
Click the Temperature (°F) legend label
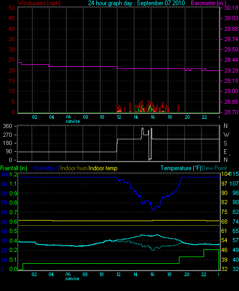(x=181, y=168)
